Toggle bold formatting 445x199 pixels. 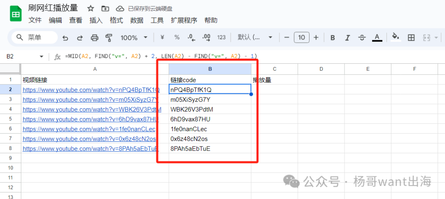(x=333, y=38)
